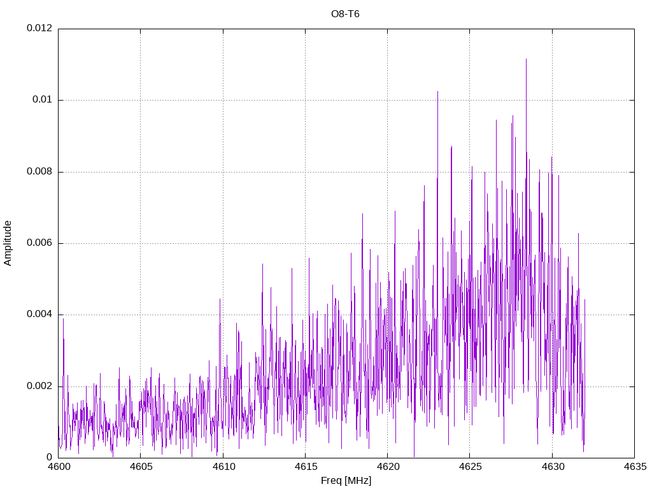
Task: Click the 0.012 y-axis tick label
Action: (39, 28)
